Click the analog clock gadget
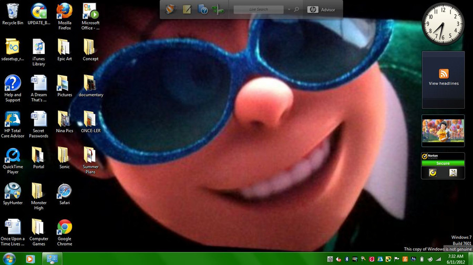This screenshot has width=473, height=265. 443,24
